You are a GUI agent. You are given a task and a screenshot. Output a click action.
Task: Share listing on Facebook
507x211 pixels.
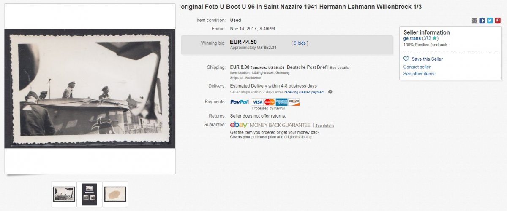482,20
